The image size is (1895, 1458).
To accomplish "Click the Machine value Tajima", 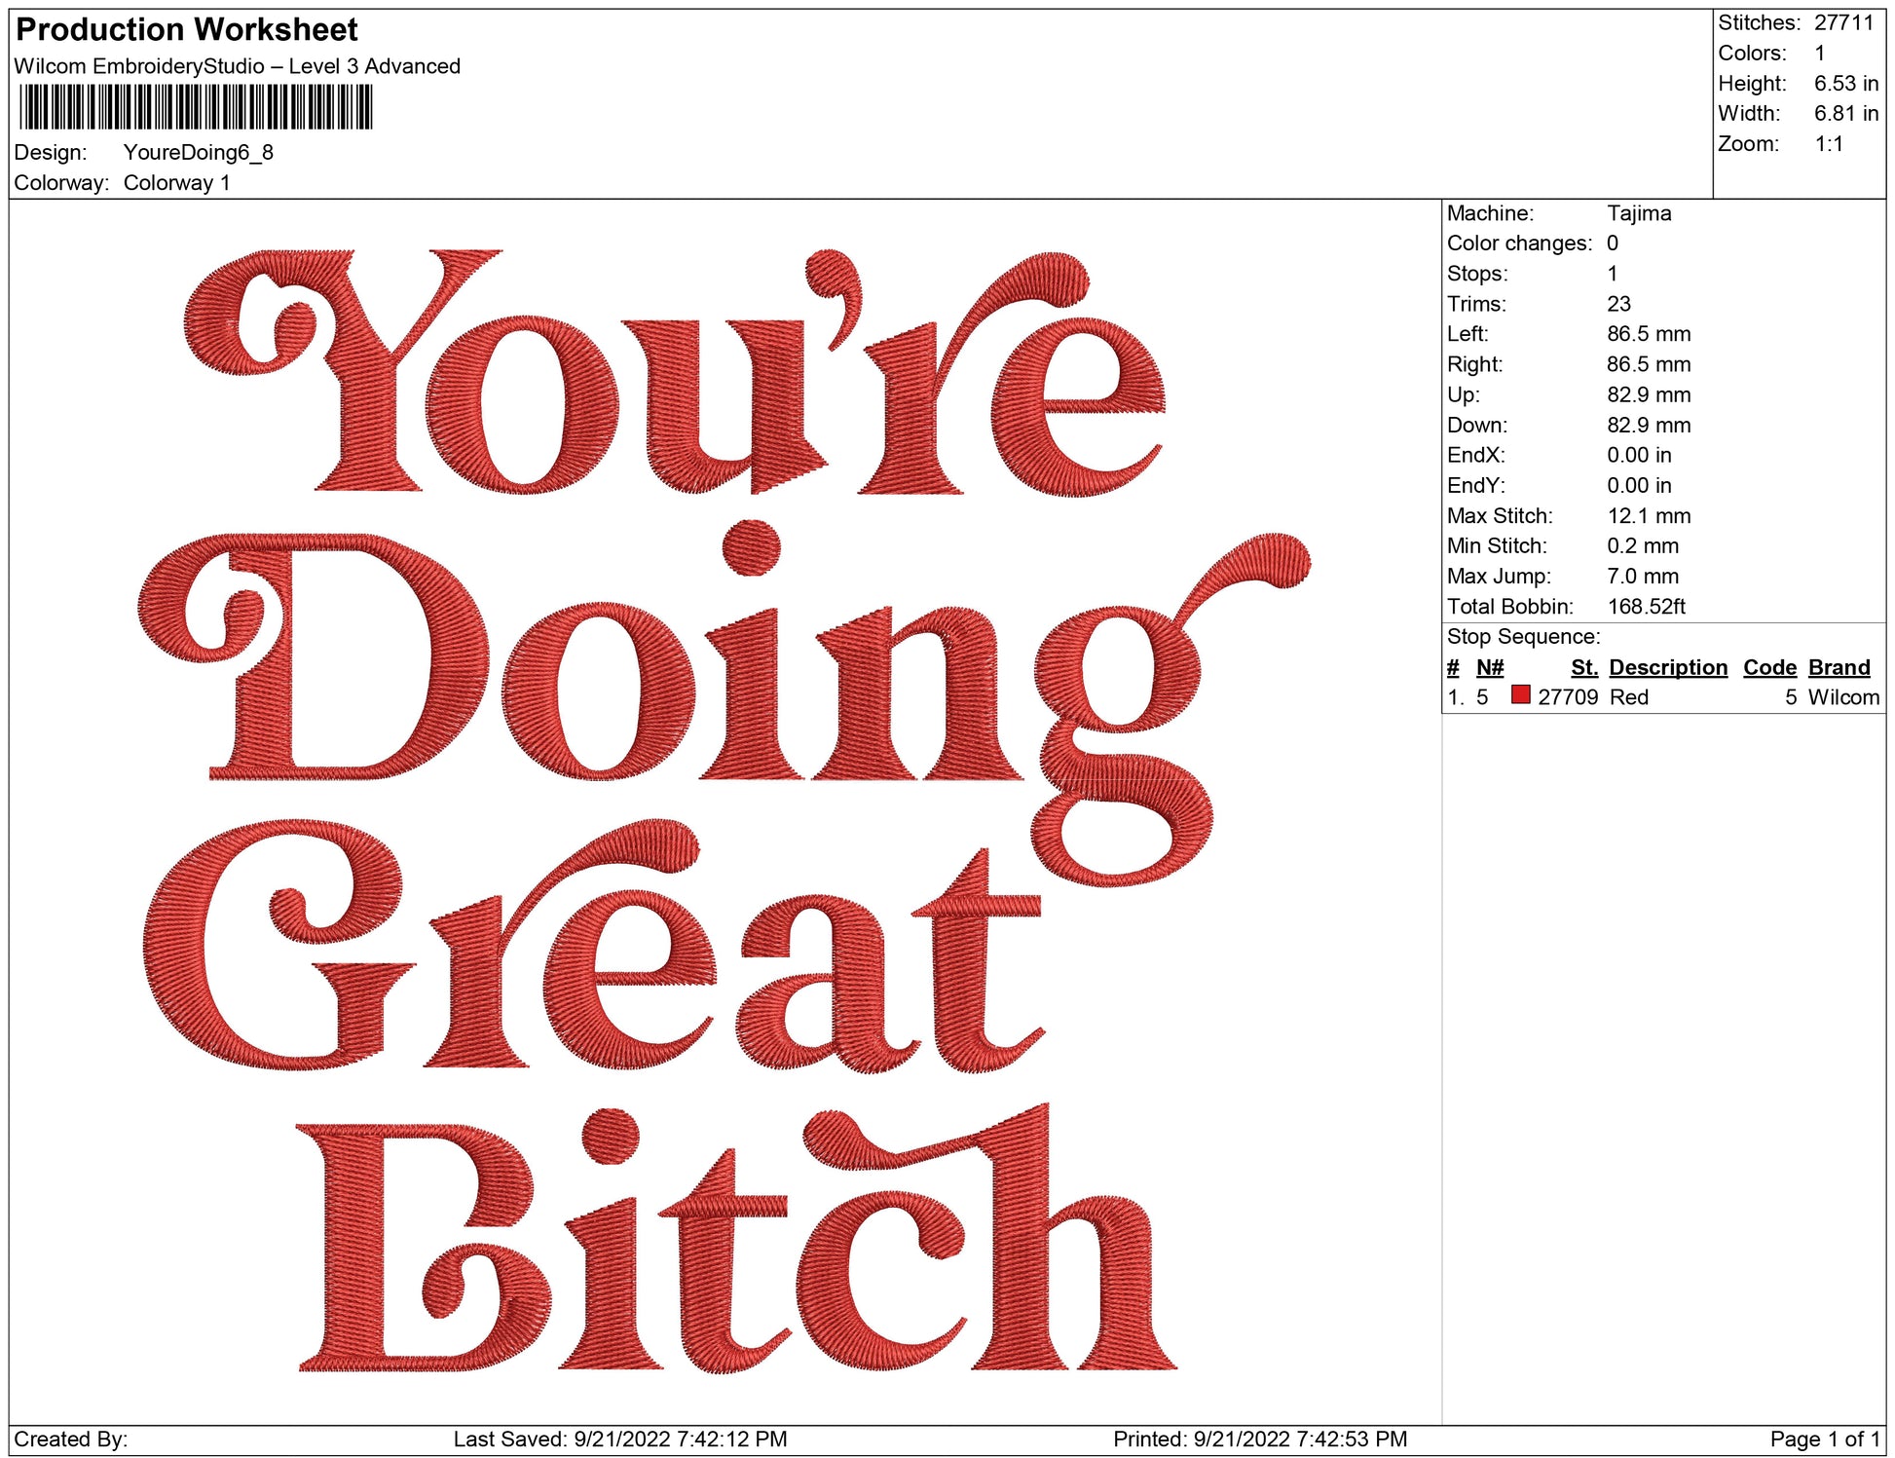I will coord(1639,213).
